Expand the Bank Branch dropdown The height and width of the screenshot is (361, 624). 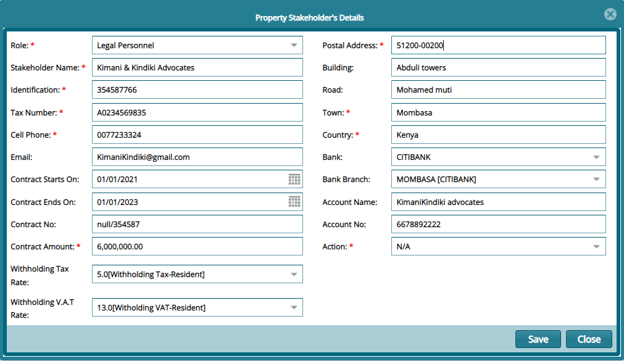tap(596, 180)
